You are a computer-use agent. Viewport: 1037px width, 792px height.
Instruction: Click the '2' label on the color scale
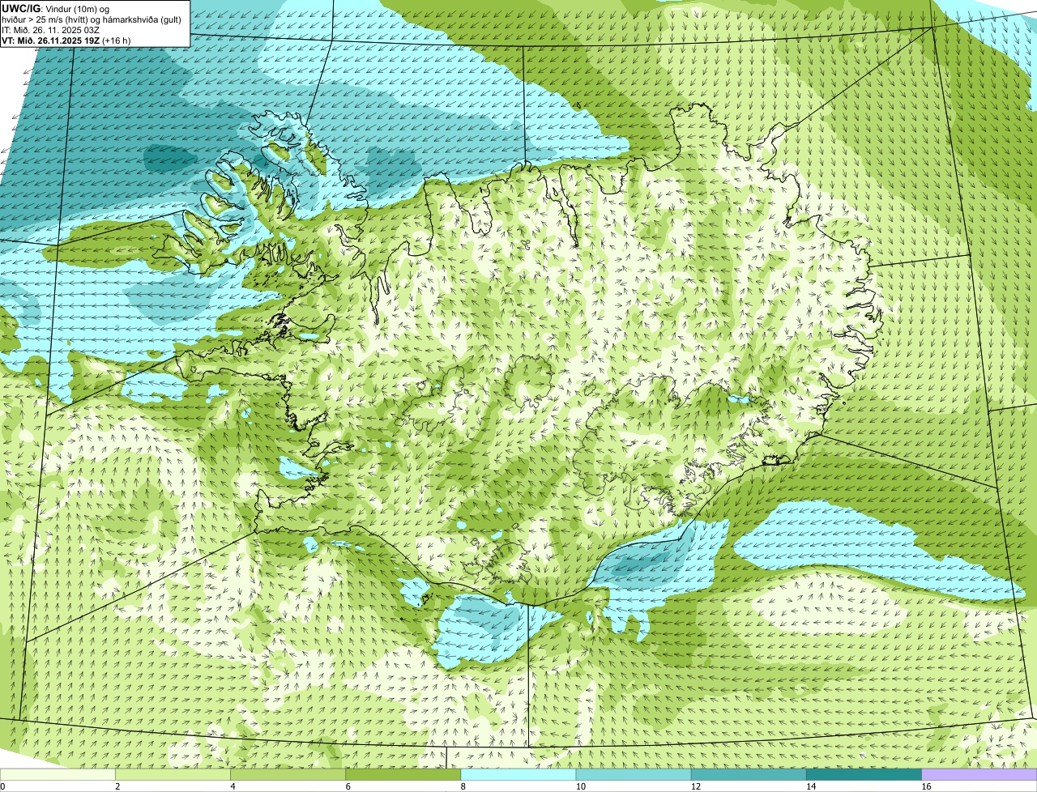point(117,786)
